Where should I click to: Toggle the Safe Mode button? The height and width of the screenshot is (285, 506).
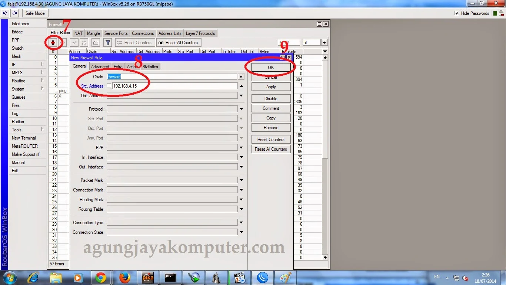coord(35,13)
